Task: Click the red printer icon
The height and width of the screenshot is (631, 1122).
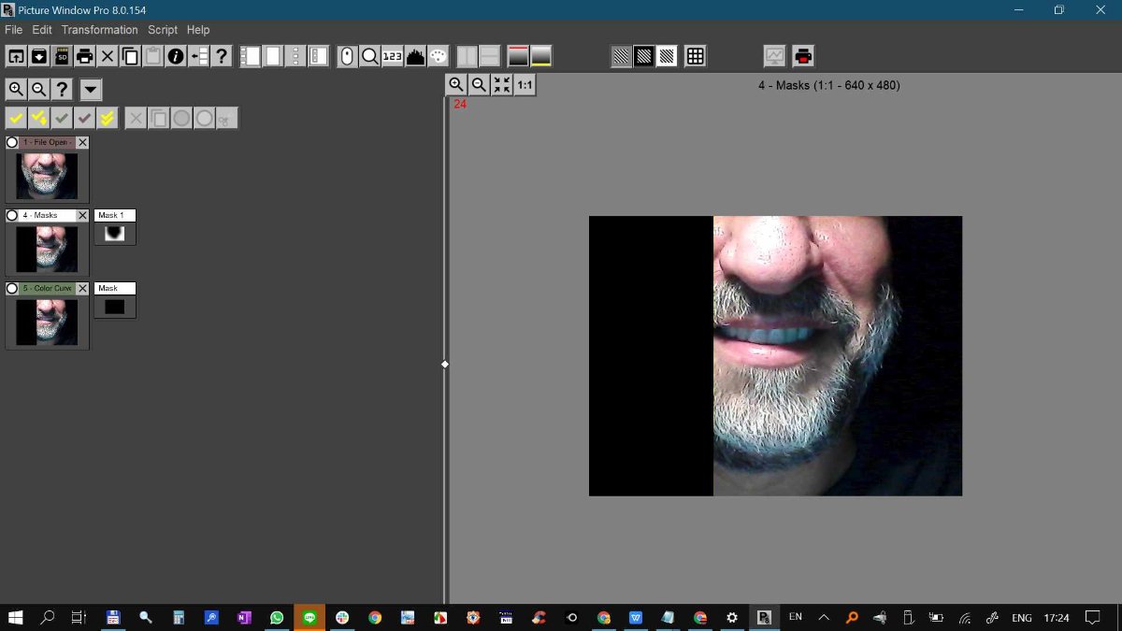Action: (803, 56)
